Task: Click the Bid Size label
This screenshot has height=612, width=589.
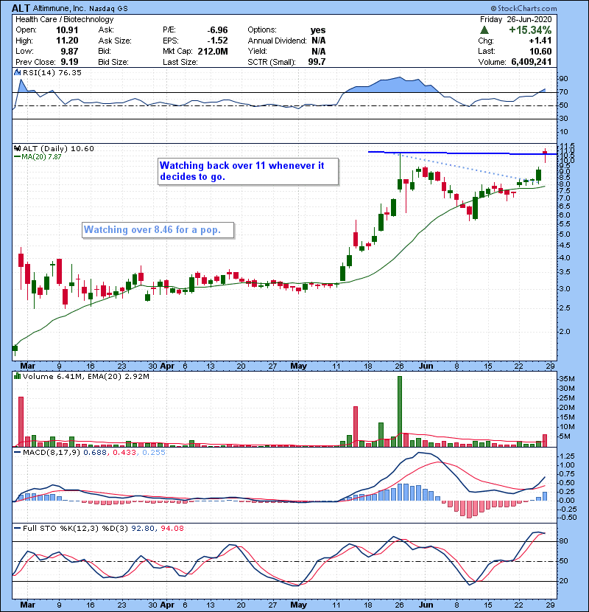Action: 113,62
